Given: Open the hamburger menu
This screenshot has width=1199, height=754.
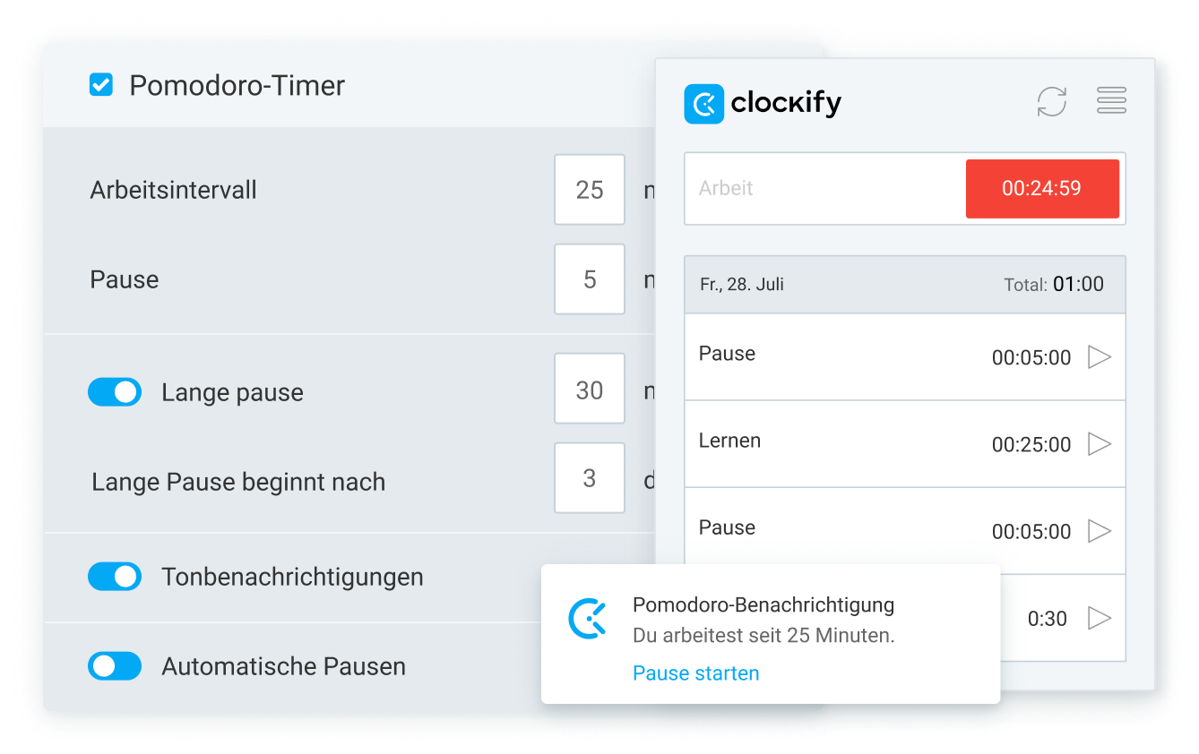Looking at the screenshot, I should tap(1111, 101).
